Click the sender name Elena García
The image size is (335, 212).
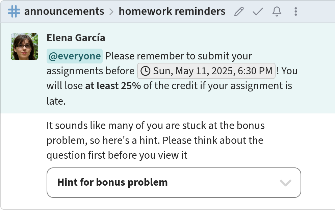point(76,38)
